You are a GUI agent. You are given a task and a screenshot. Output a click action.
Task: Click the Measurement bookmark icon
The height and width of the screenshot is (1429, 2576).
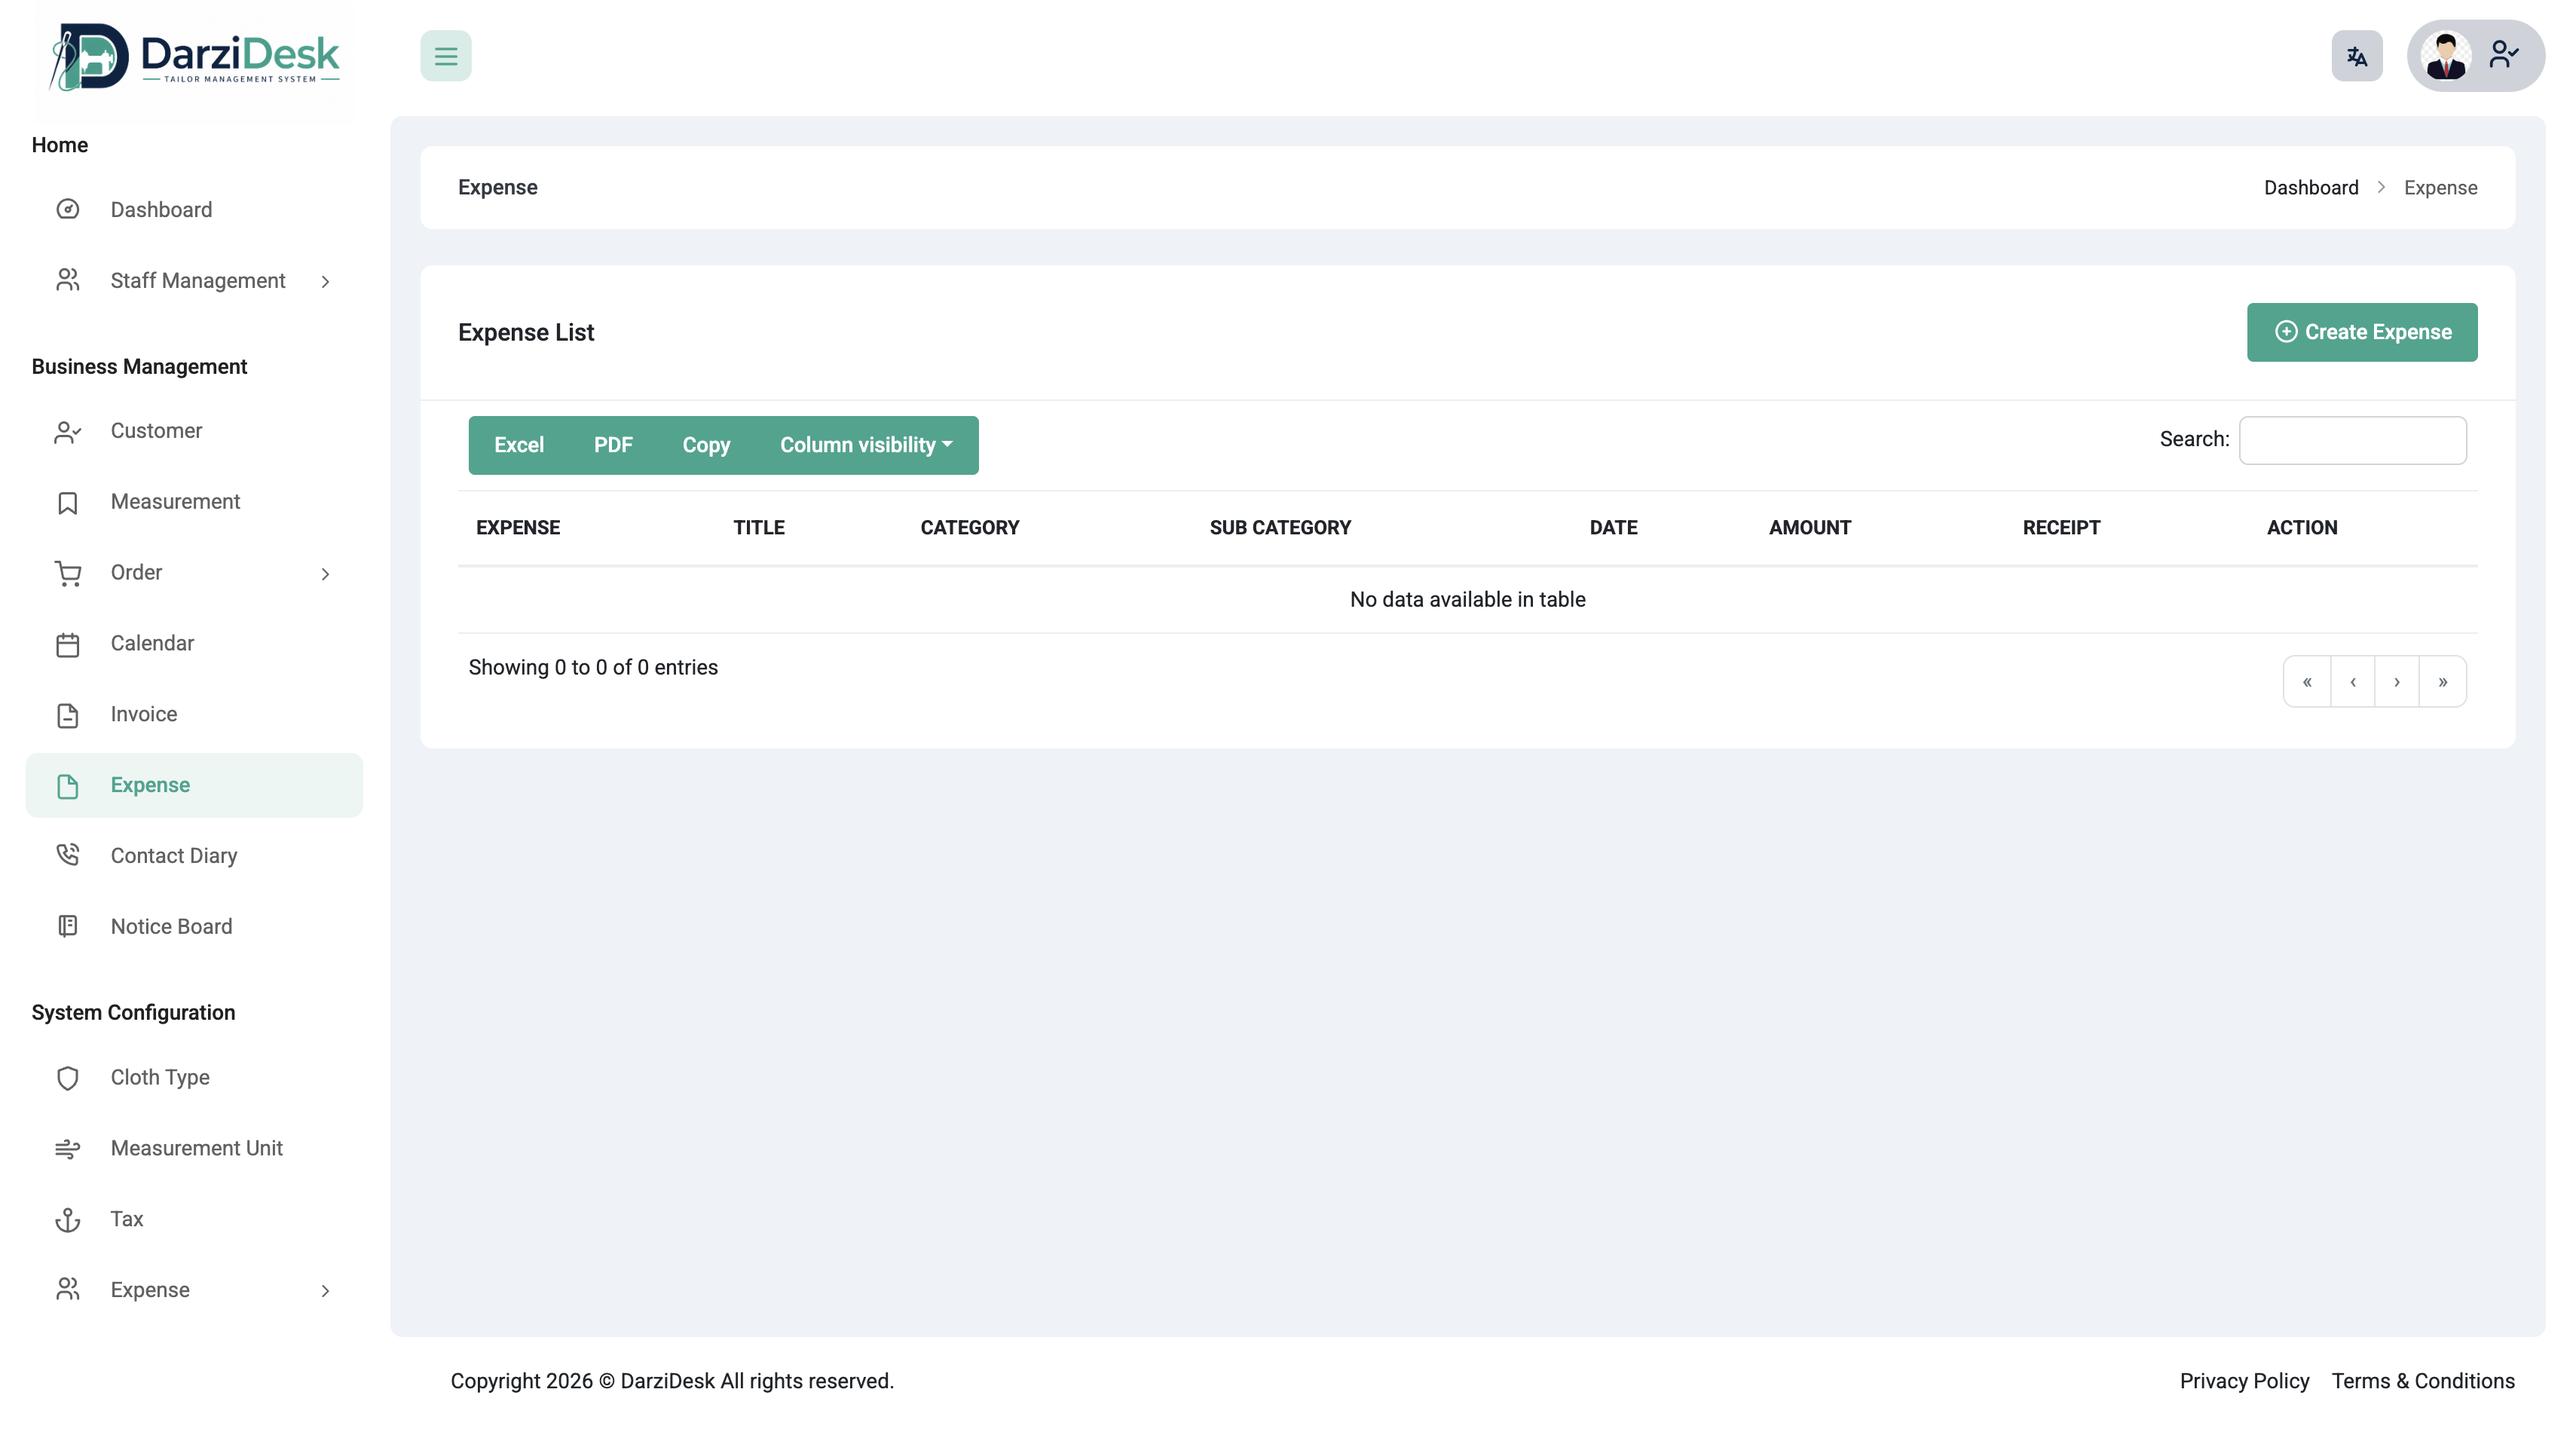pyautogui.click(x=67, y=502)
